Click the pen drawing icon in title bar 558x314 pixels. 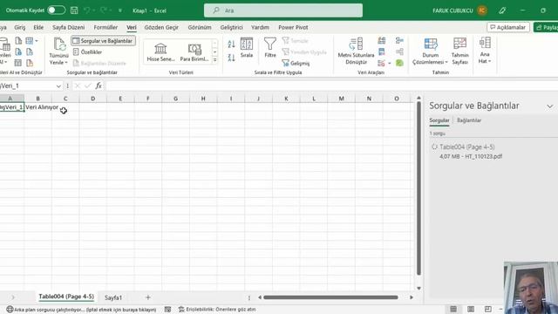coord(502,10)
